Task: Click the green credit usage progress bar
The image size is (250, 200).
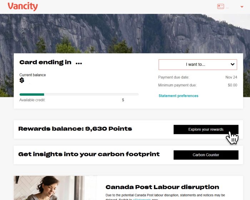Action: point(32,94)
